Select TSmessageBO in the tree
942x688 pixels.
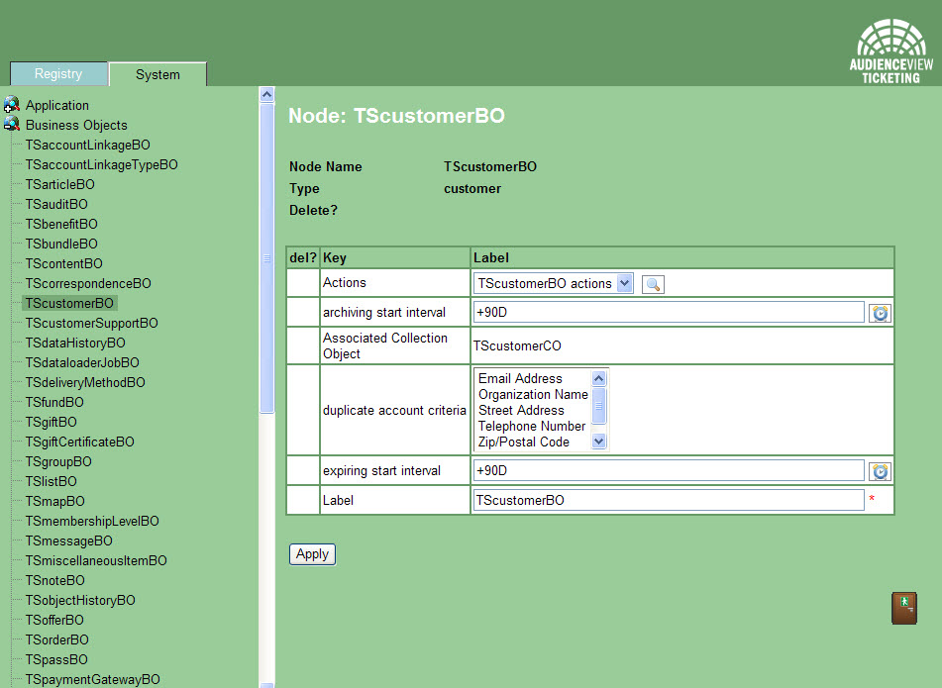point(69,541)
